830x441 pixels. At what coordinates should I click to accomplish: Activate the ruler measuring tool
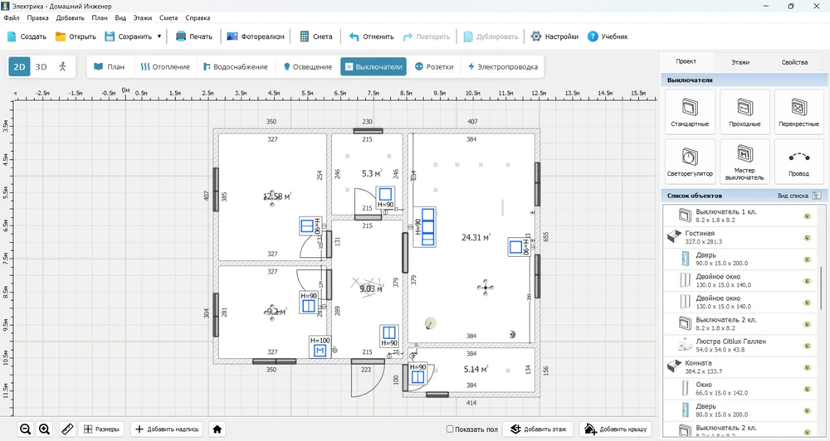coord(65,429)
